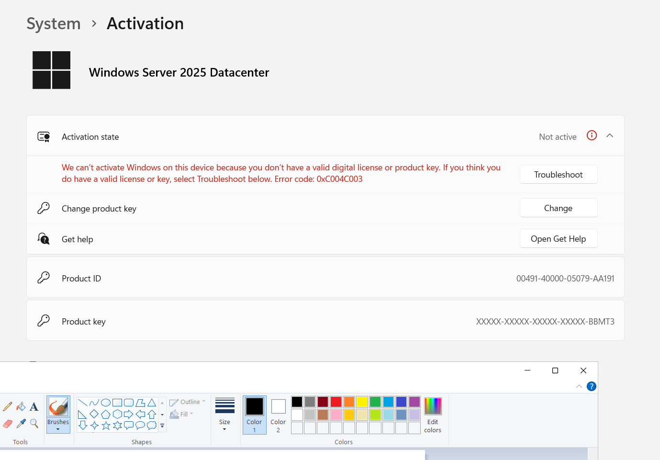660x460 pixels.
Task: Open the Brushes dropdown arrow
Action: point(58,429)
